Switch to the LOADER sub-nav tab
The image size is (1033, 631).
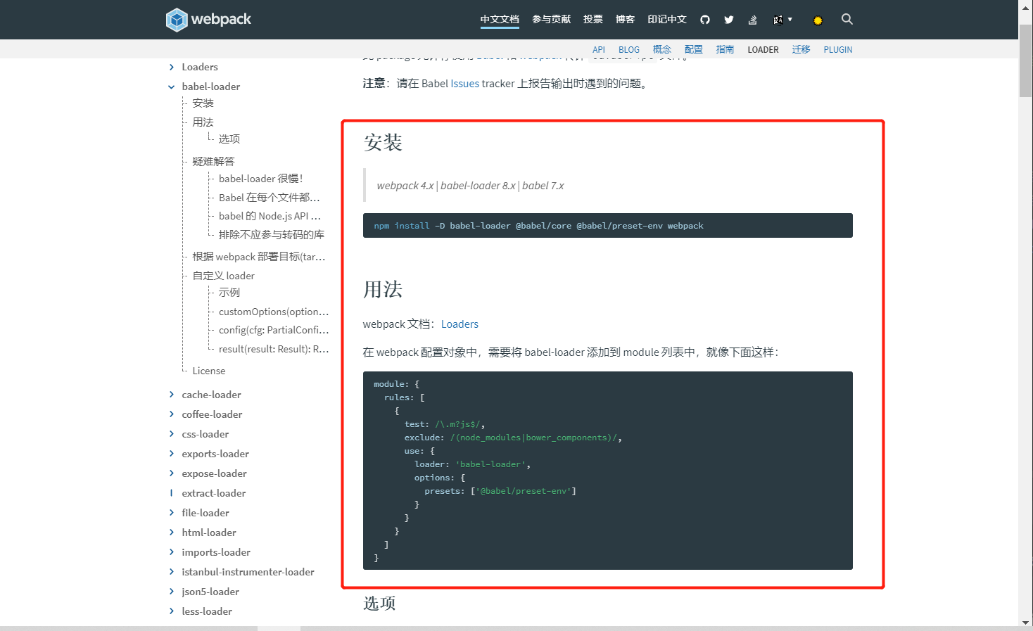(x=763, y=49)
